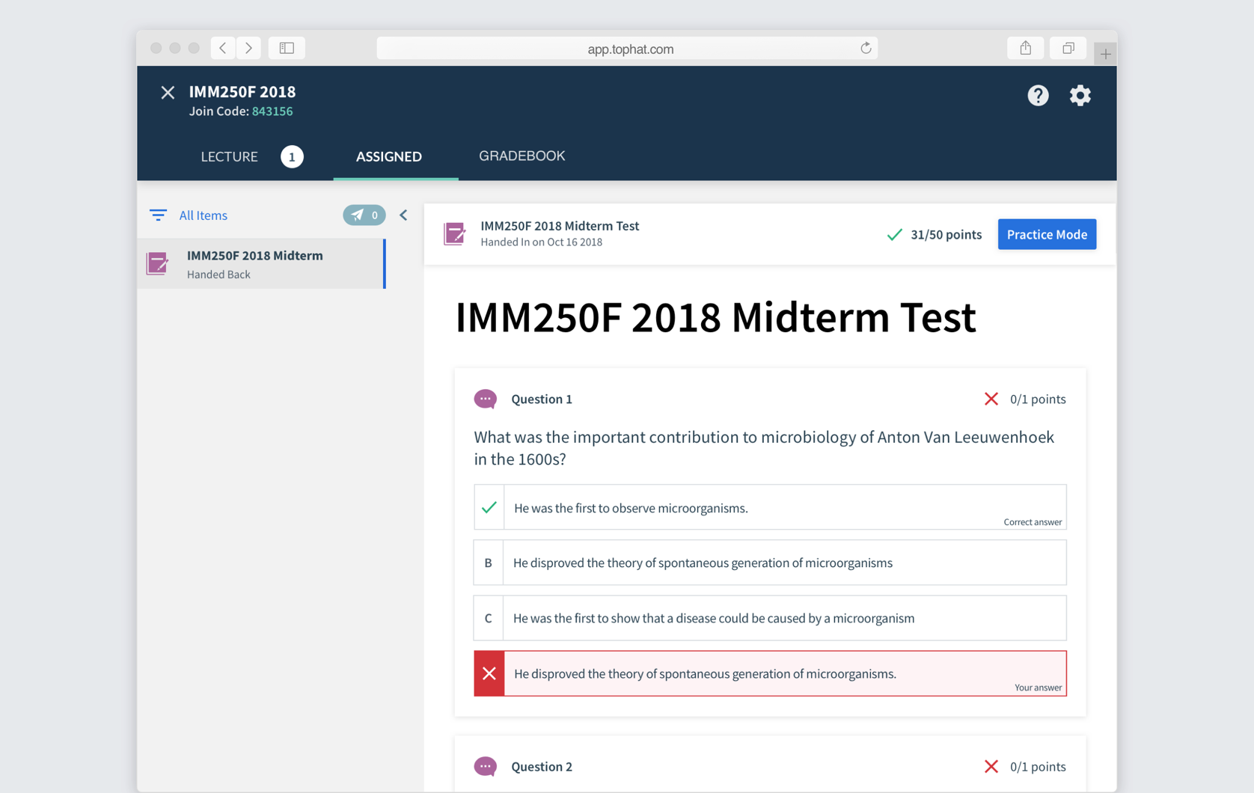Click the midterm test icon in header
This screenshot has height=793, width=1254.
454,233
